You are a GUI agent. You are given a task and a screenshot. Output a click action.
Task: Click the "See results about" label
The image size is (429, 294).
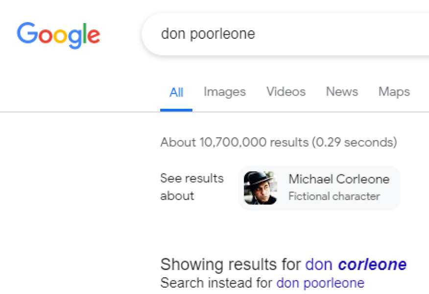[x=191, y=187]
